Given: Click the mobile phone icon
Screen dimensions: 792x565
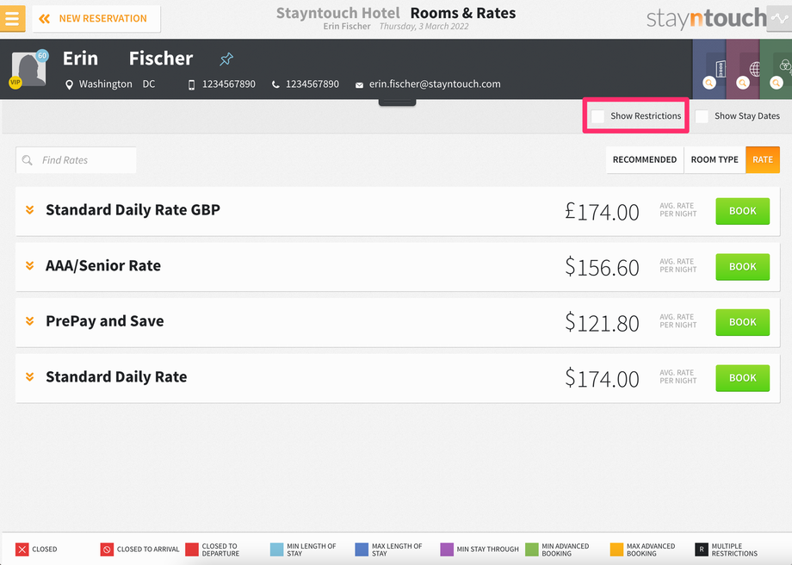Looking at the screenshot, I should (191, 85).
